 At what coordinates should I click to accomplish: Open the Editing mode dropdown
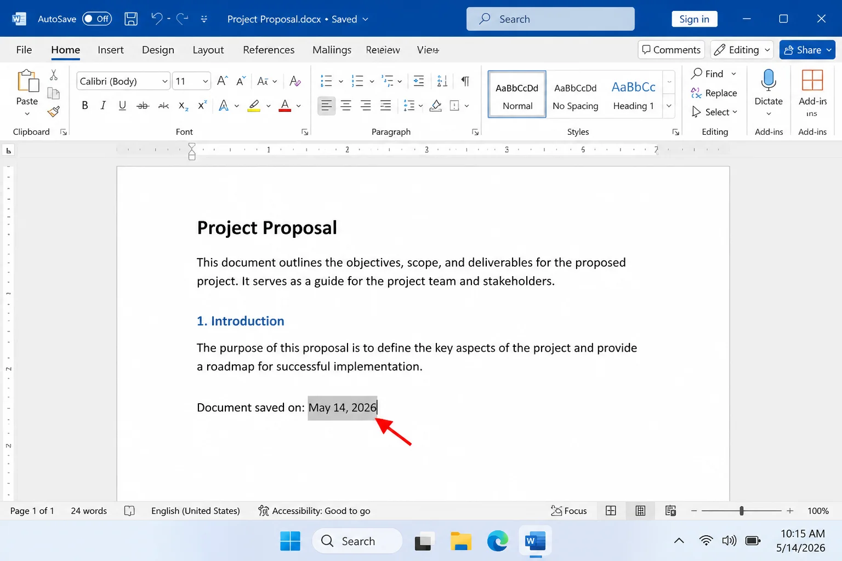pos(743,50)
